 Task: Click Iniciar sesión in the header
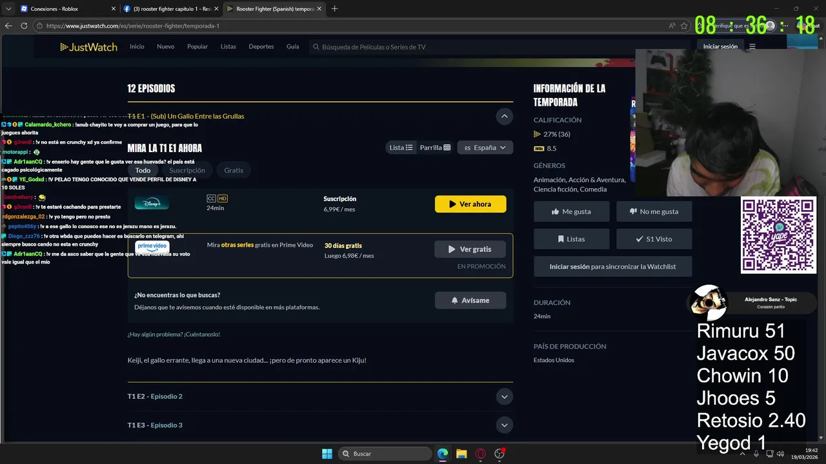pyautogui.click(x=720, y=46)
